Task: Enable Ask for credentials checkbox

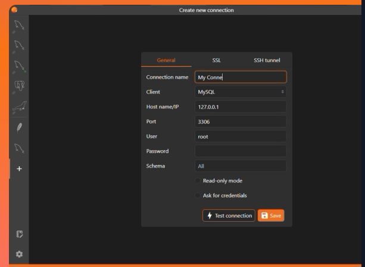Action: click(x=198, y=195)
